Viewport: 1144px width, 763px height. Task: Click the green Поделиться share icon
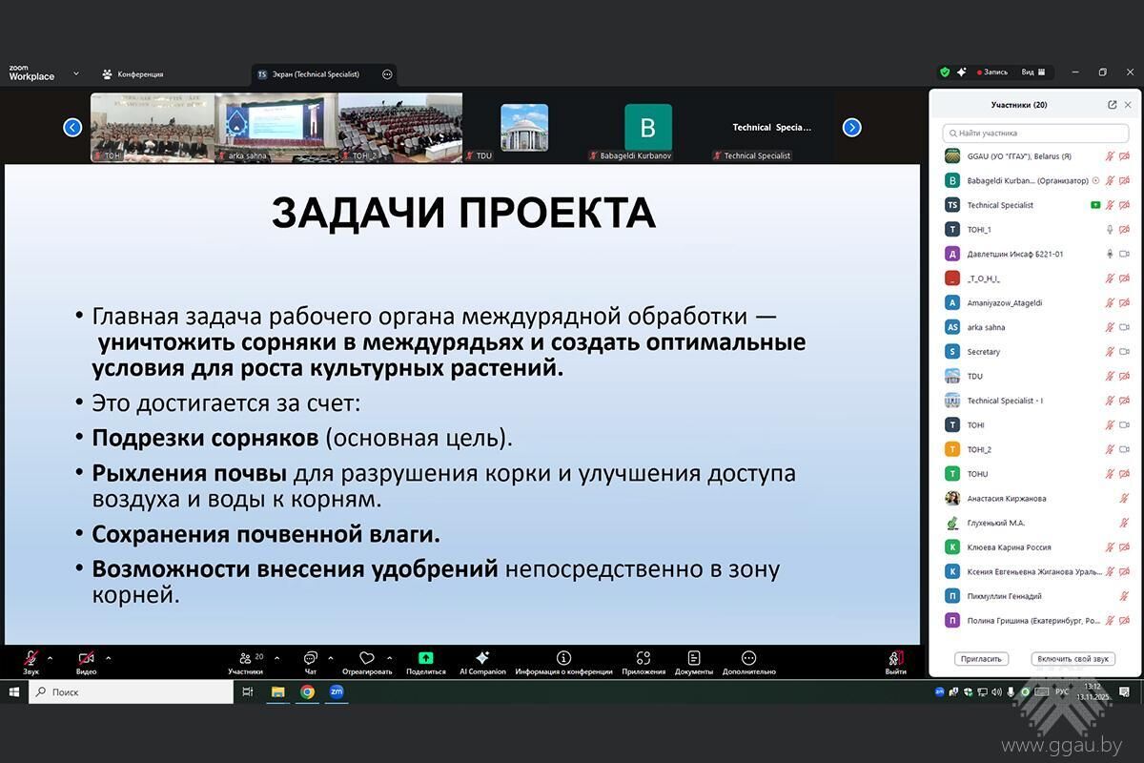425,658
